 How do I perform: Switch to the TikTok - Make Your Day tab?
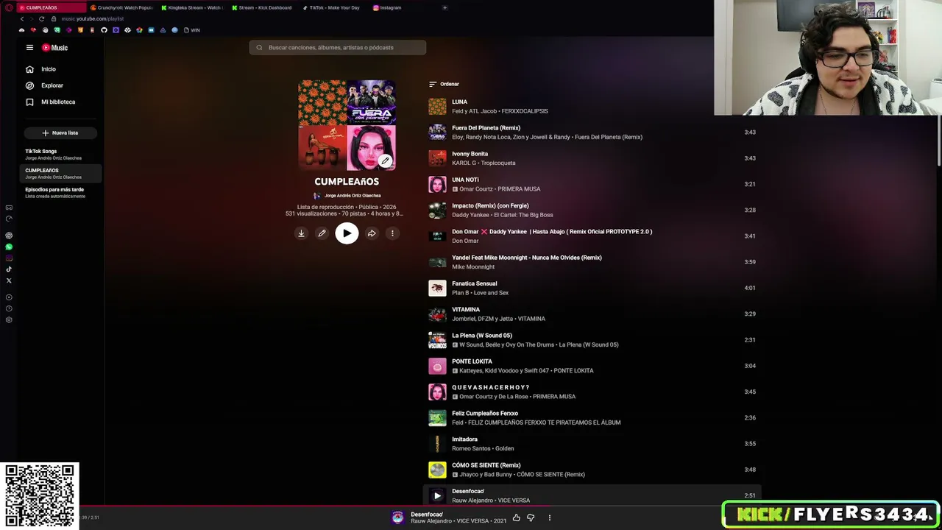tap(333, 7)
